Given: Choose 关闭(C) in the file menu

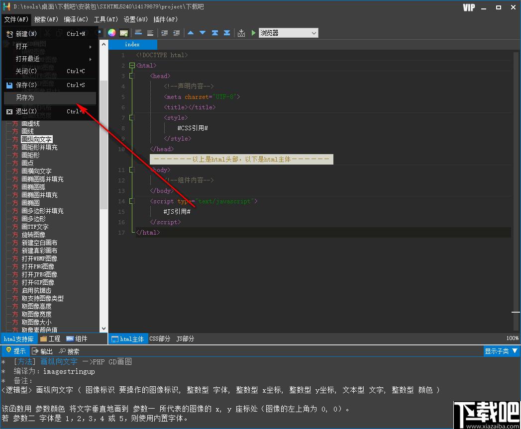Looking at the screenshot, I should coord(50,71).
